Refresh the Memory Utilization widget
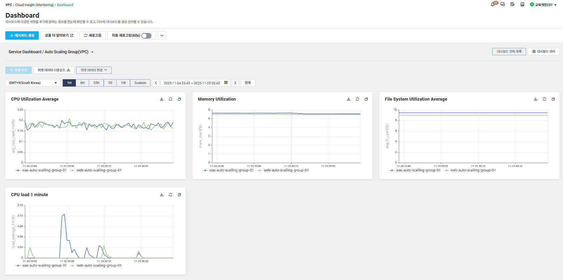 click(358, 99)
